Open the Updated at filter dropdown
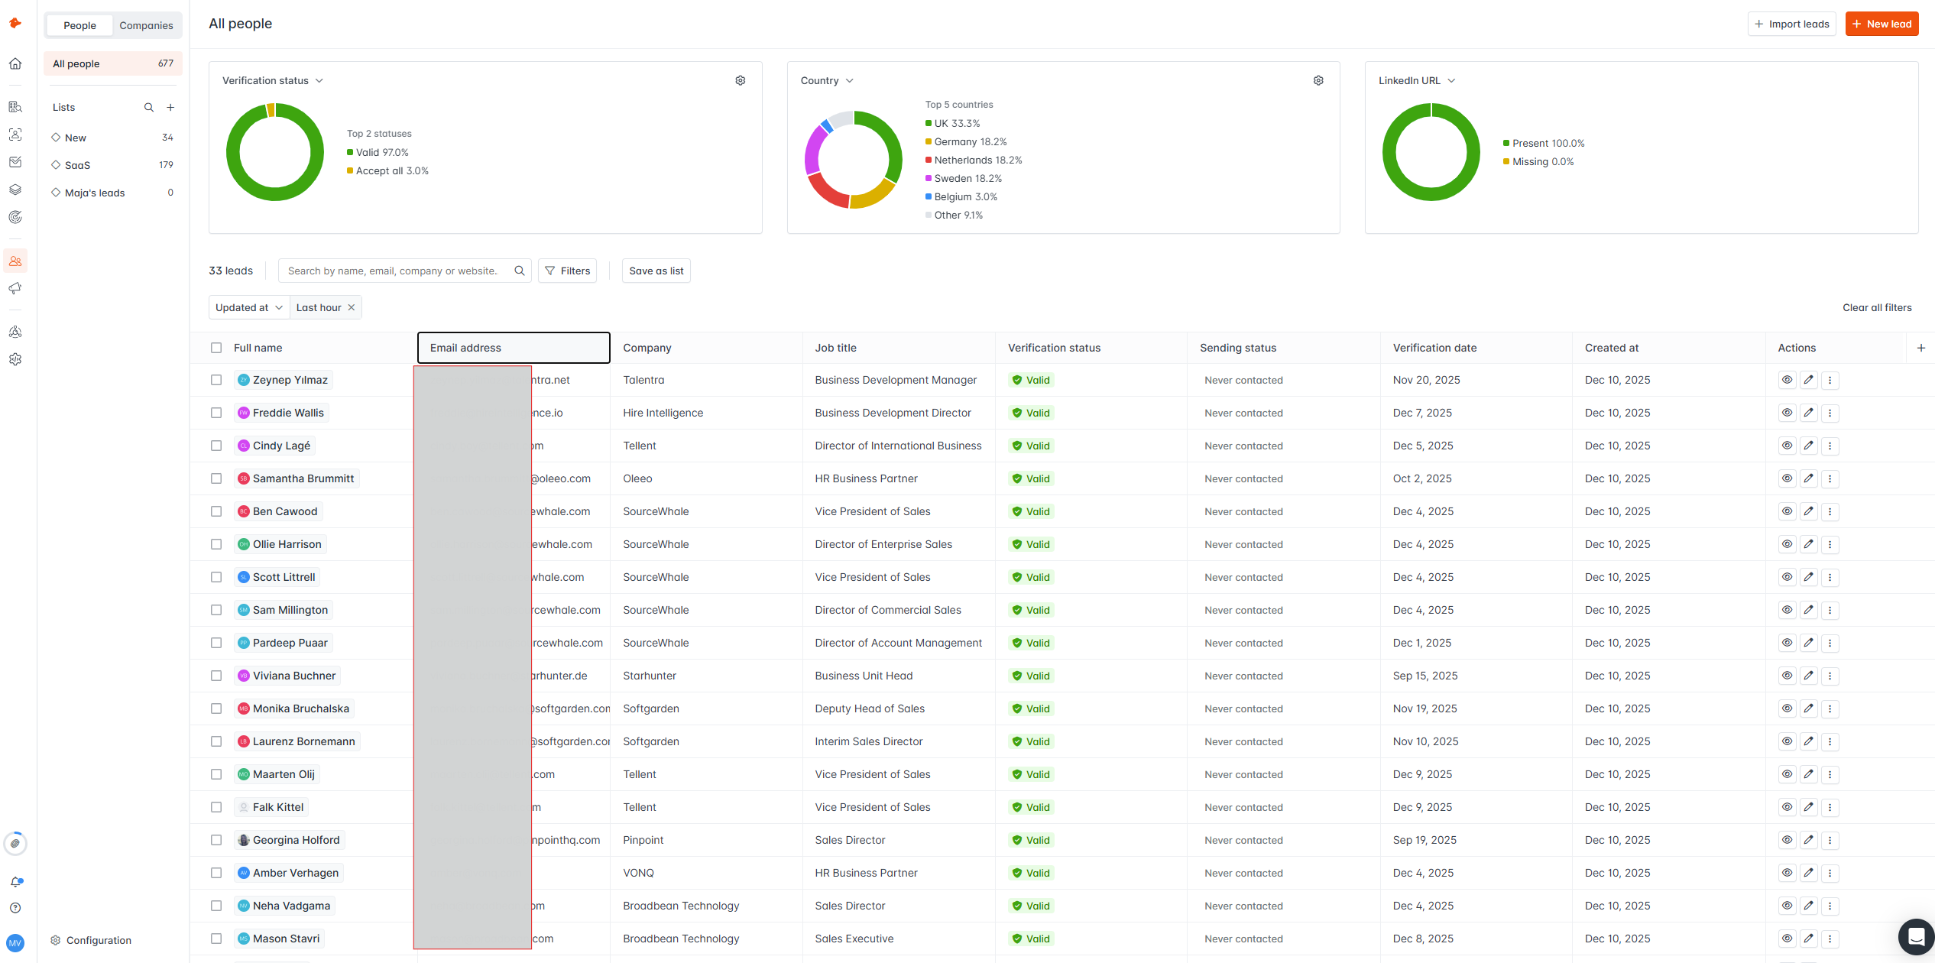The width and height of the screenshot is (1935, 963). (x=248, y=307)
